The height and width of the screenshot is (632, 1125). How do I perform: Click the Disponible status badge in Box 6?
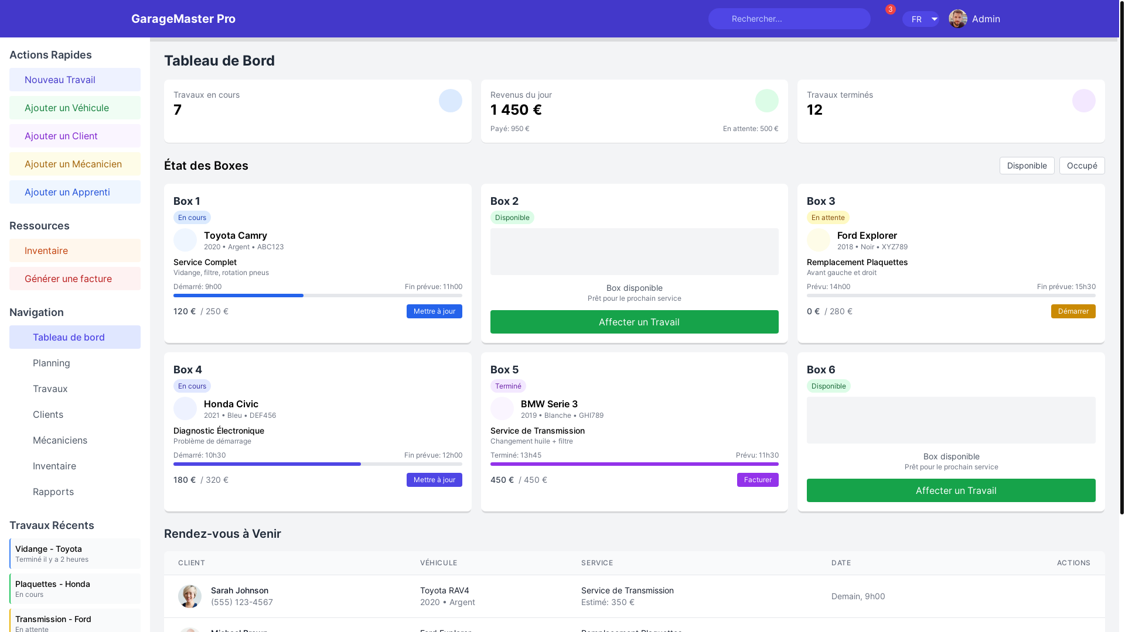829,386
